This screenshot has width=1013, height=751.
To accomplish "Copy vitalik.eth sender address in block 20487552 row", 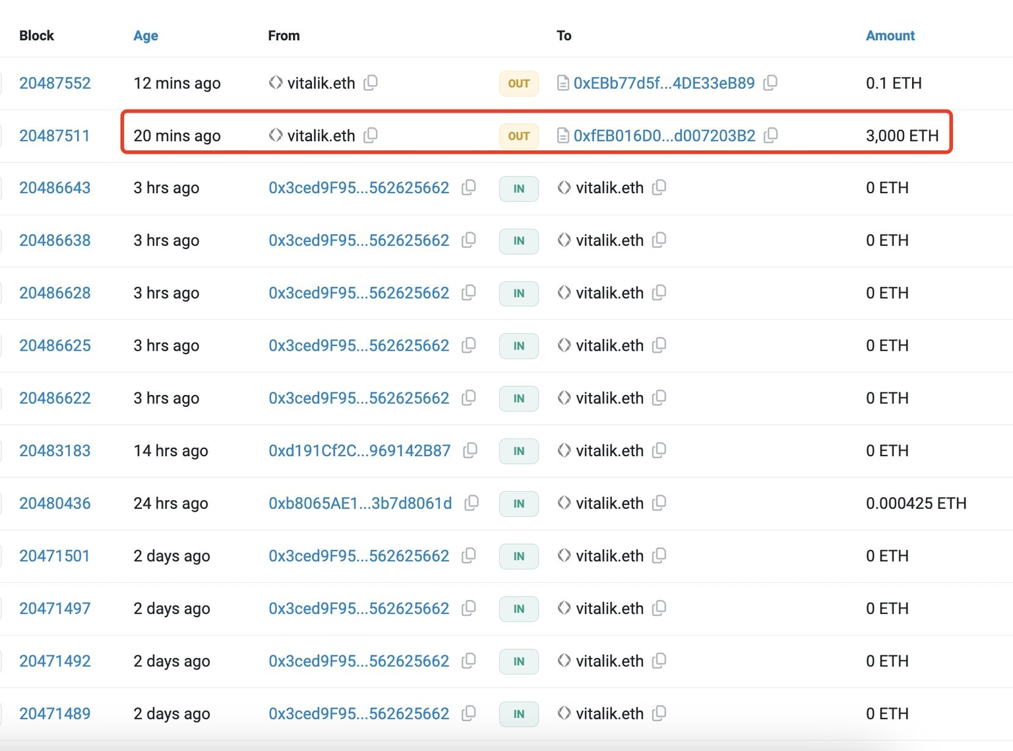I will click(371, 82).
